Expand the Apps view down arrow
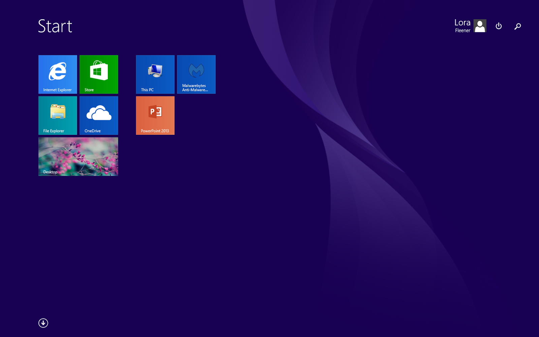 pos(43,323)
